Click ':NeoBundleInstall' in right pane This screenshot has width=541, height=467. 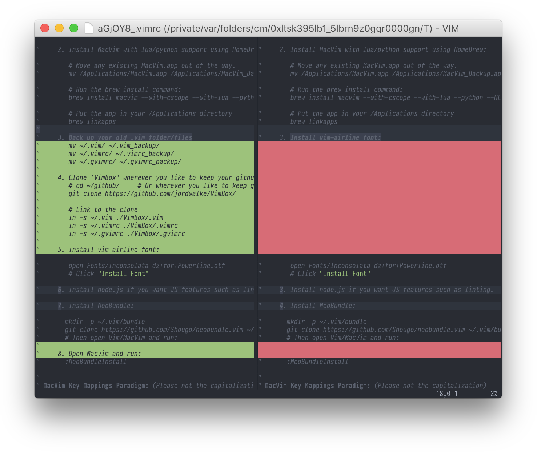coord(317,362)
